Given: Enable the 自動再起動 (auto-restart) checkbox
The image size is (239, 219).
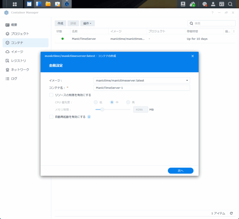Looking at the screenshot, I should point(51,117).
